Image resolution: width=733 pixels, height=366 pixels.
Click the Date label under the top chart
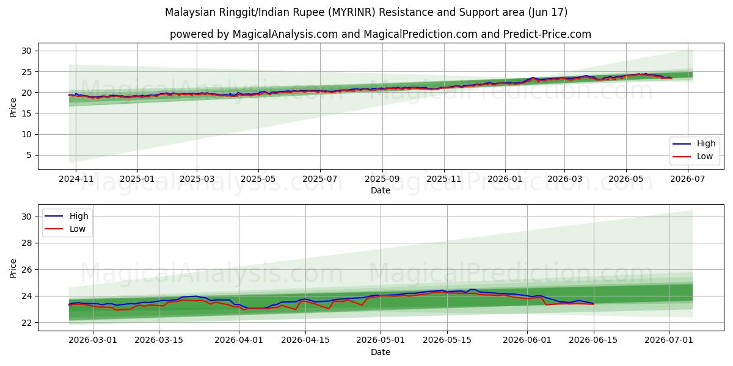point(381,190)
